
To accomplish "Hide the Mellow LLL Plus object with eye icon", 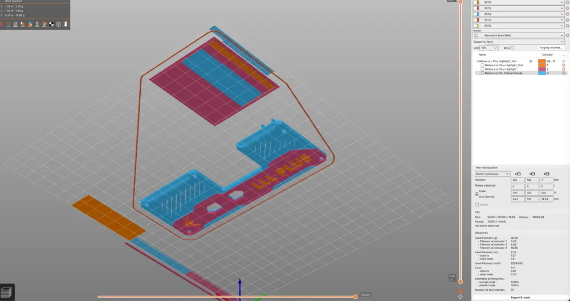I will [x=531, y=61].
